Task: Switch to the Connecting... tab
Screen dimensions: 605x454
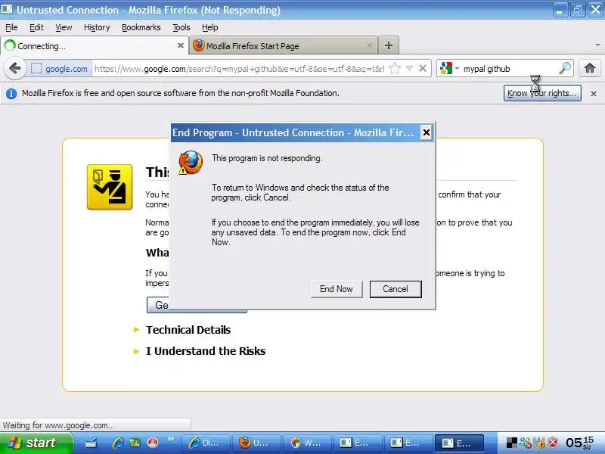Action: (94, 45)
